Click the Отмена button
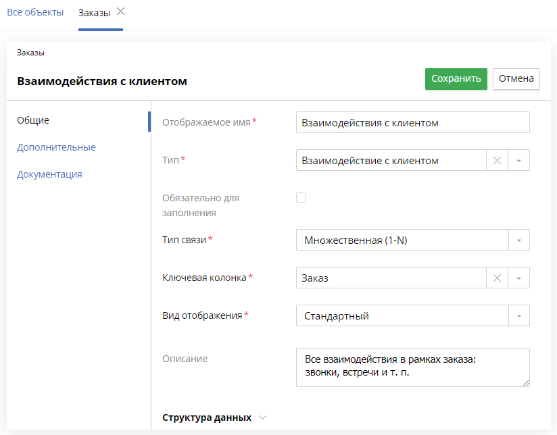The height and width of the screenshot is (435, 557). click(516, 79)
